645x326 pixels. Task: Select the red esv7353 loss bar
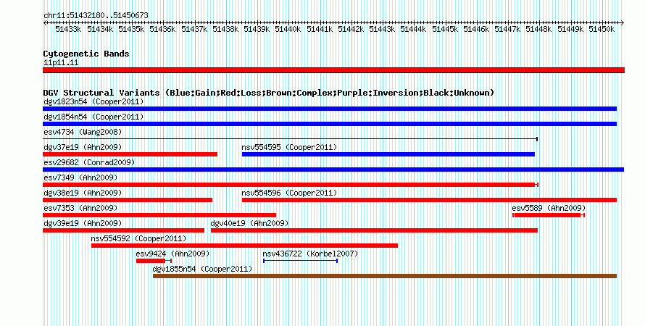point(159,215)
